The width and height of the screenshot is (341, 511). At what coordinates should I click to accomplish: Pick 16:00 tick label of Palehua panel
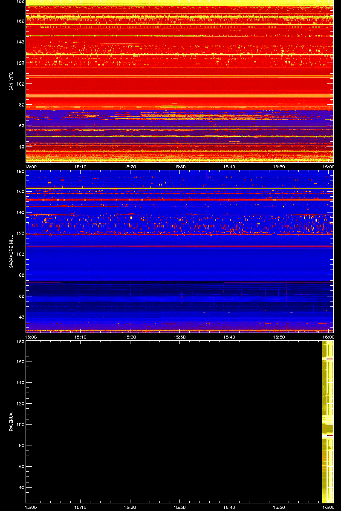coord(328,508)
